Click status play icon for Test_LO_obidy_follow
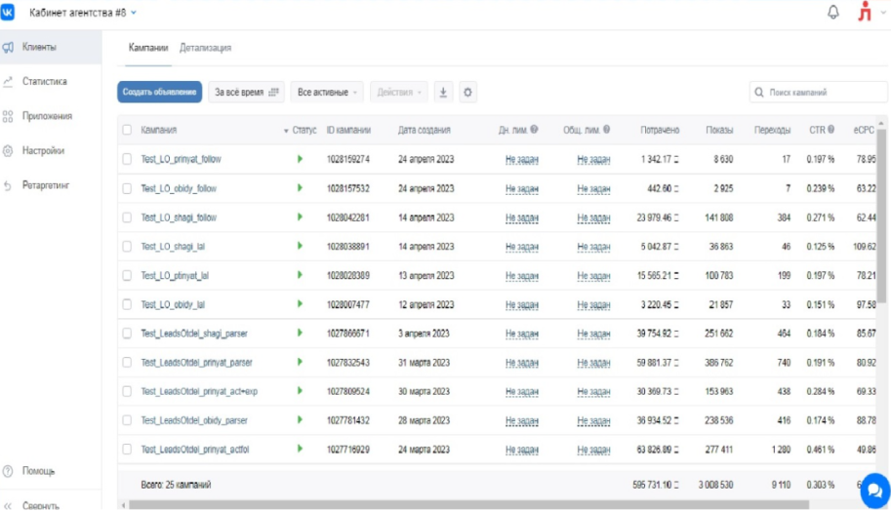 [x=300, y=188]
